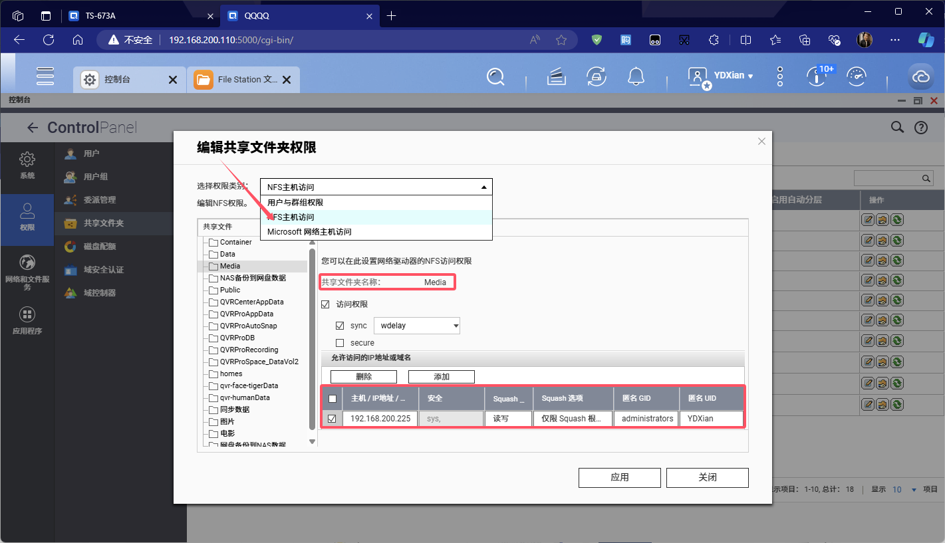Click the 关闭 button
This screenshot has height=543, width=945.
pos(708,477)
